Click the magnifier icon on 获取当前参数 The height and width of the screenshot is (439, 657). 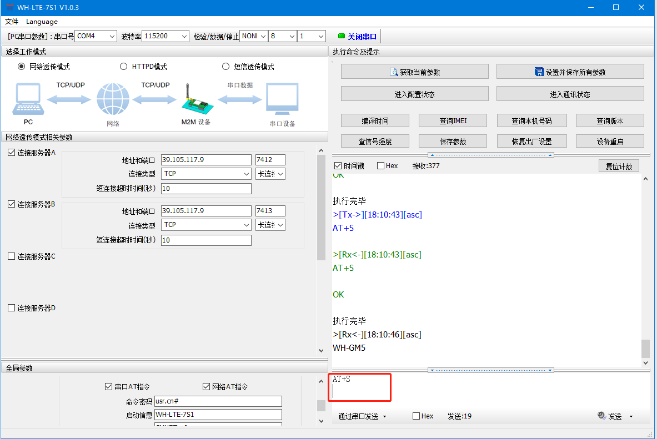click(x=394, y=72)
